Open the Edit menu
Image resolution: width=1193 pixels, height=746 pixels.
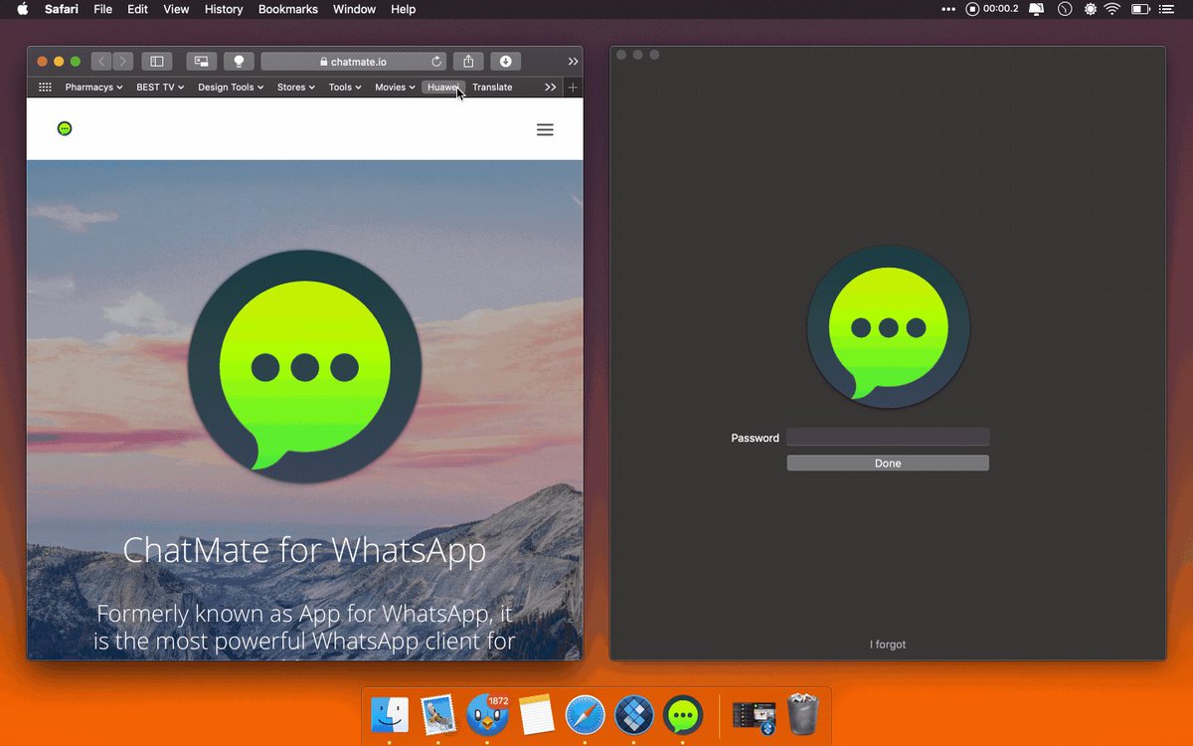tap(137, 9)
